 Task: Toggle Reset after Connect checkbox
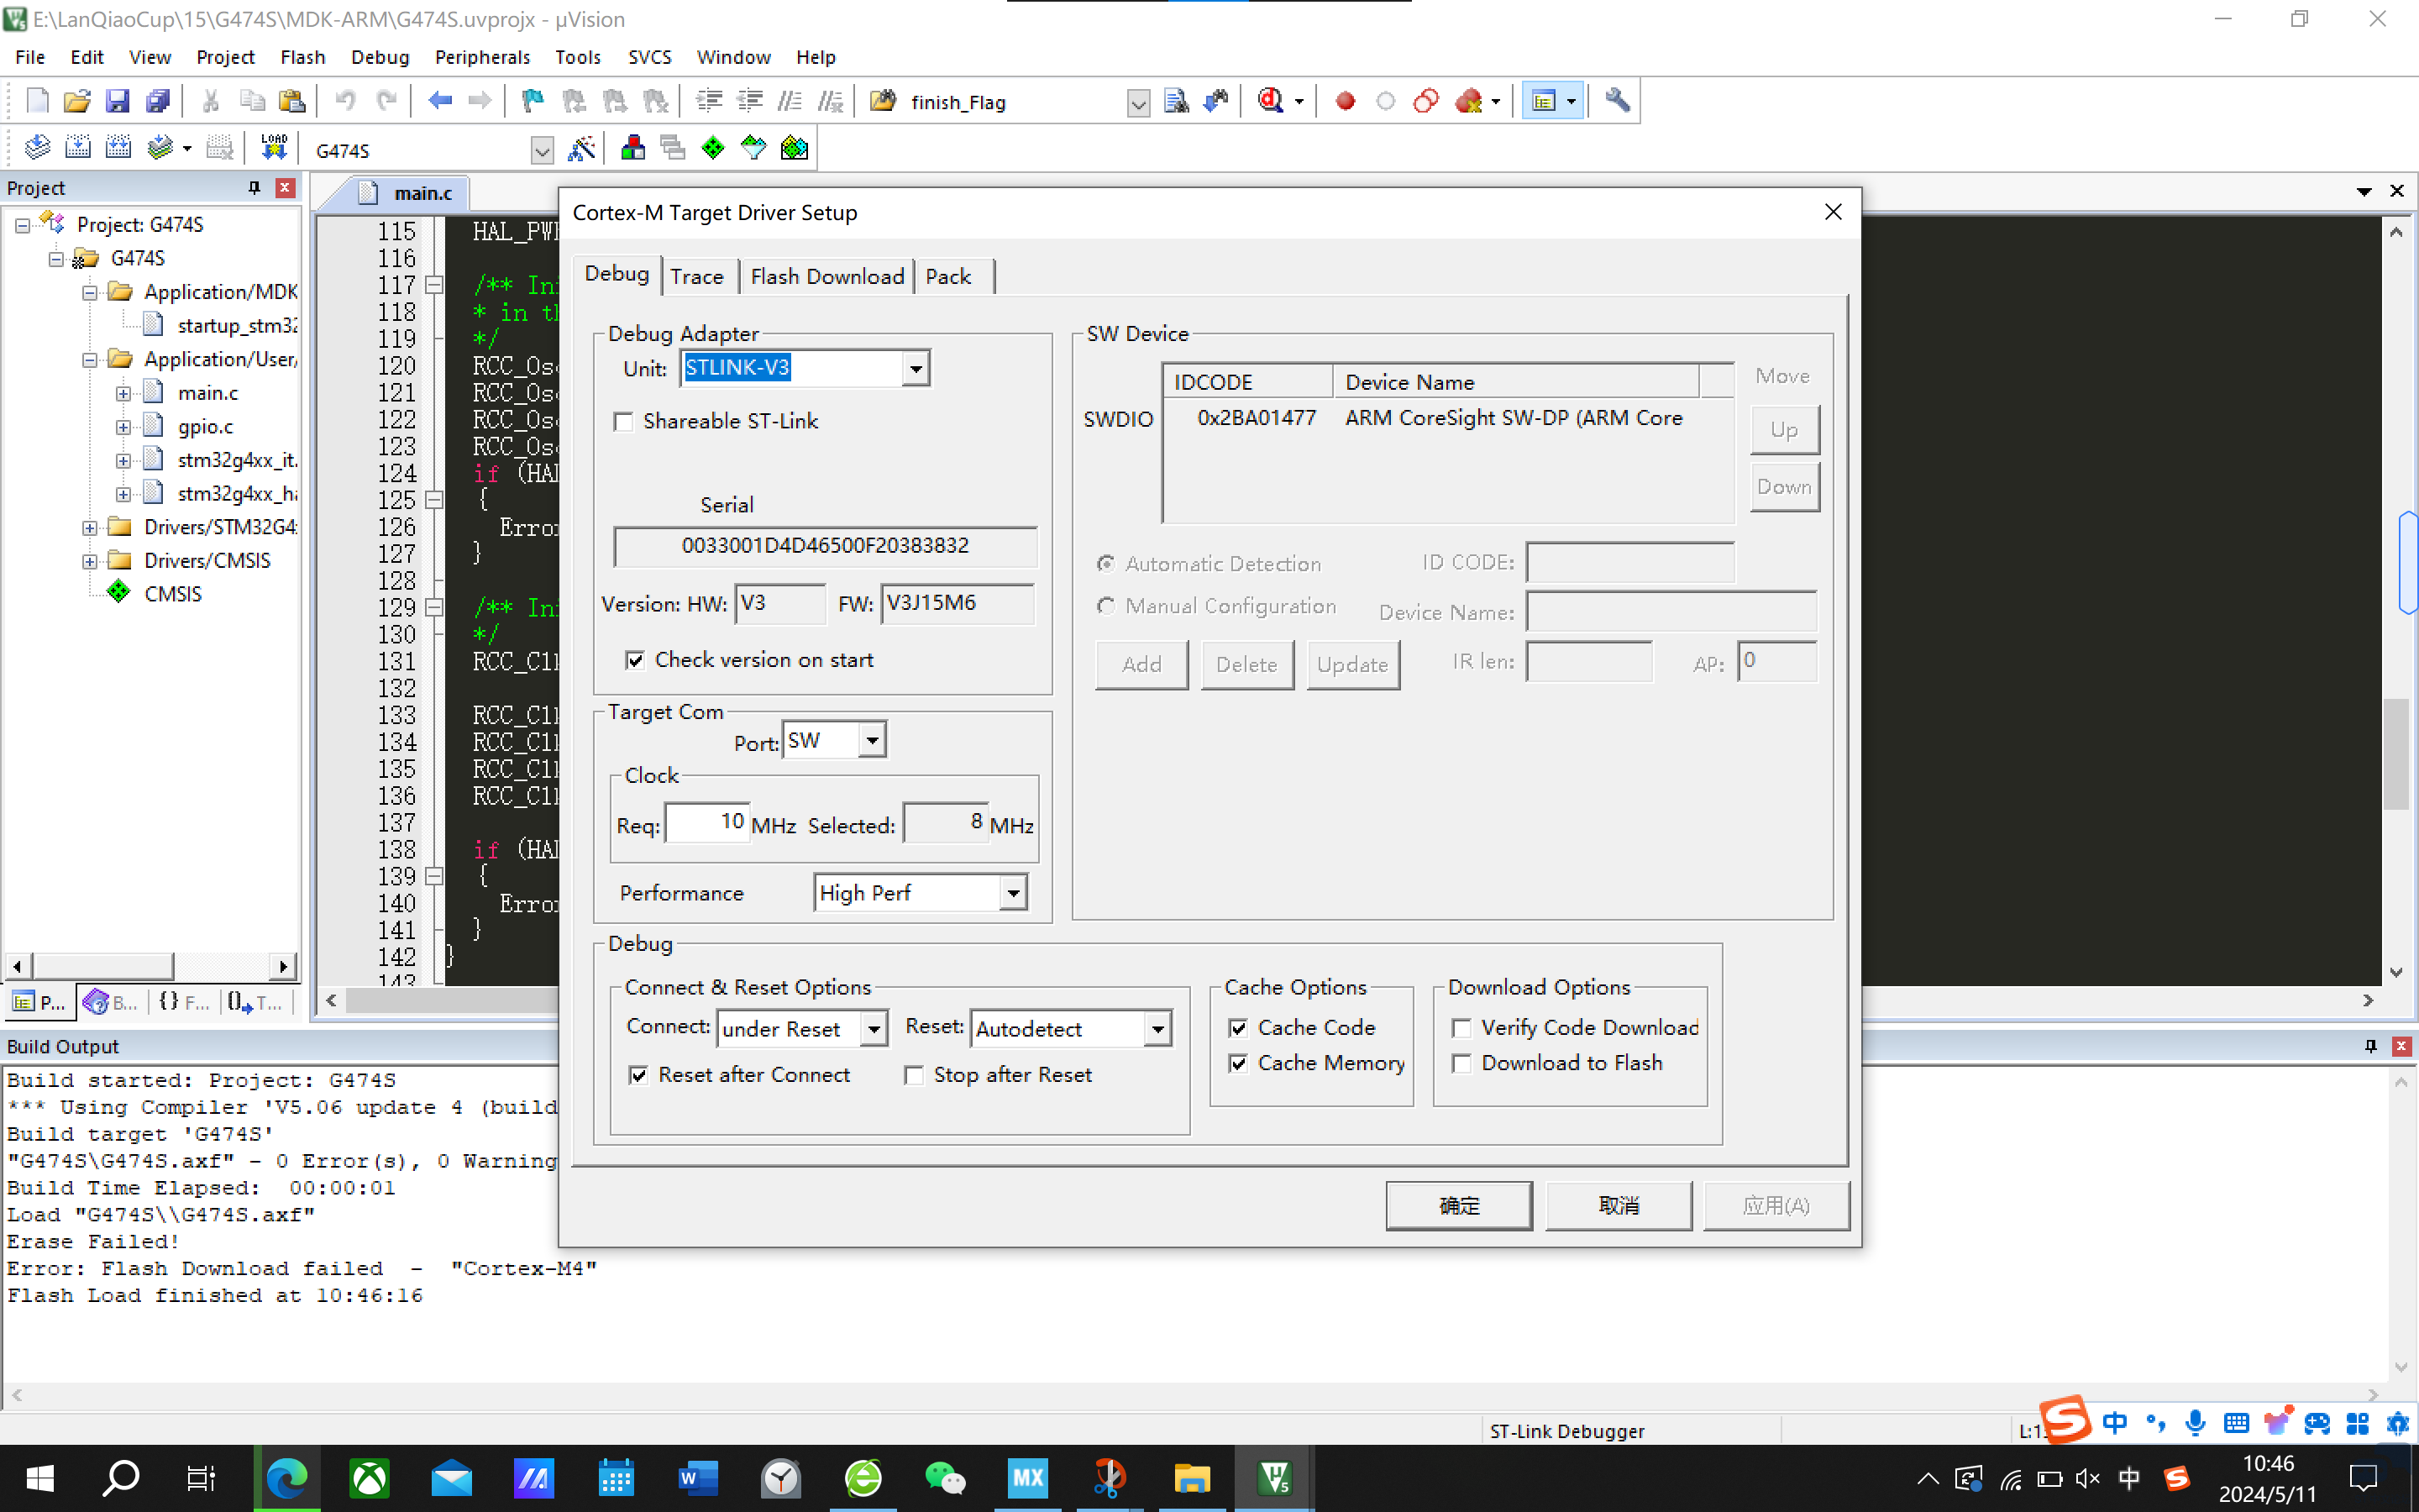[638, 1075]
